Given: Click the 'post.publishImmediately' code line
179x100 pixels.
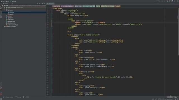Looking at the screenshot, I should (x=96, y=67).
